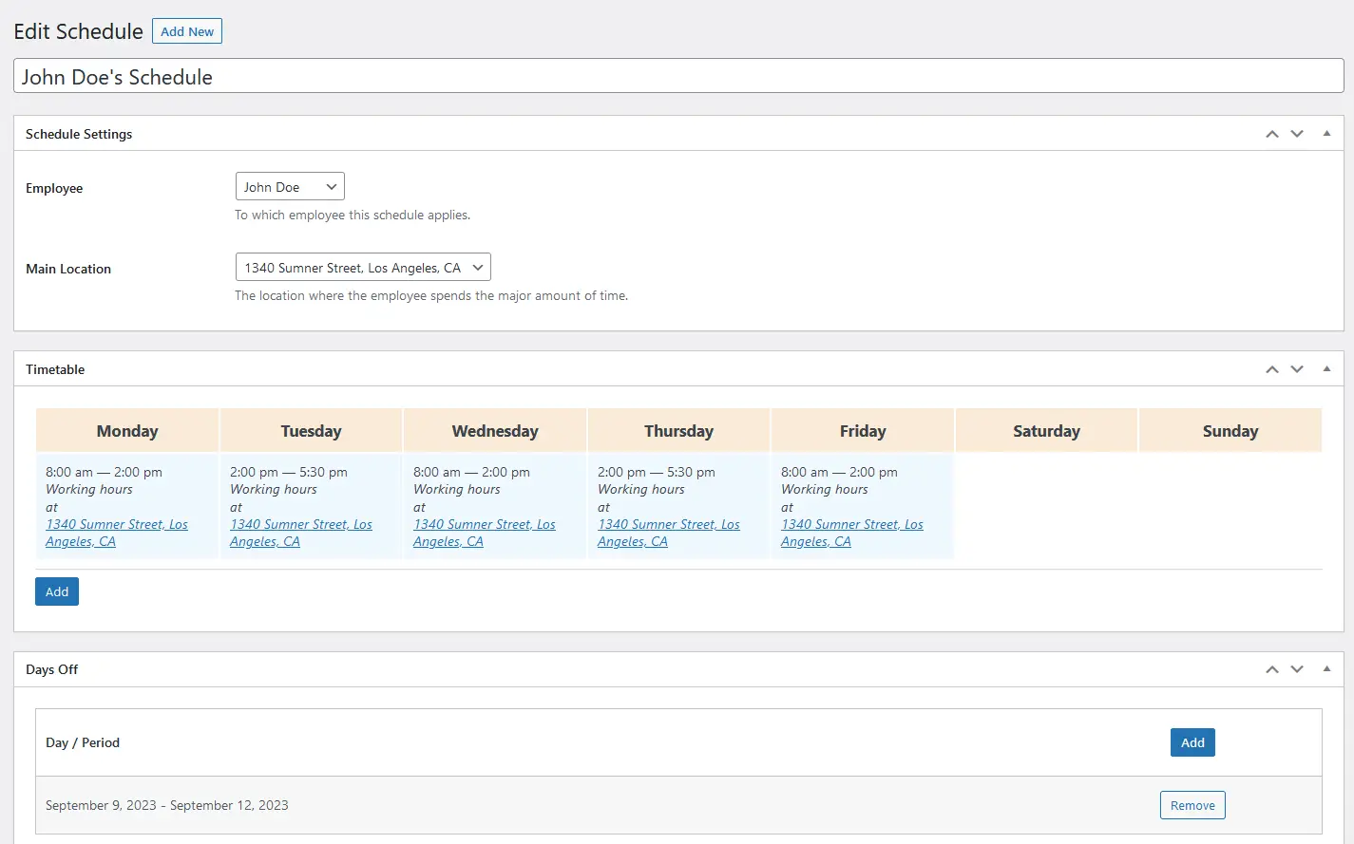Select the Thursday column header
This screenshot has width=1354, height=844.
(678, 431)
